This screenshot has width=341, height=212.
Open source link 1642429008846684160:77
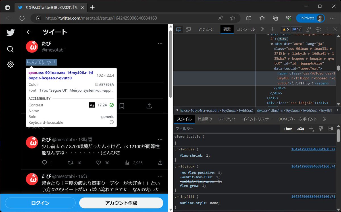[313, 149]
